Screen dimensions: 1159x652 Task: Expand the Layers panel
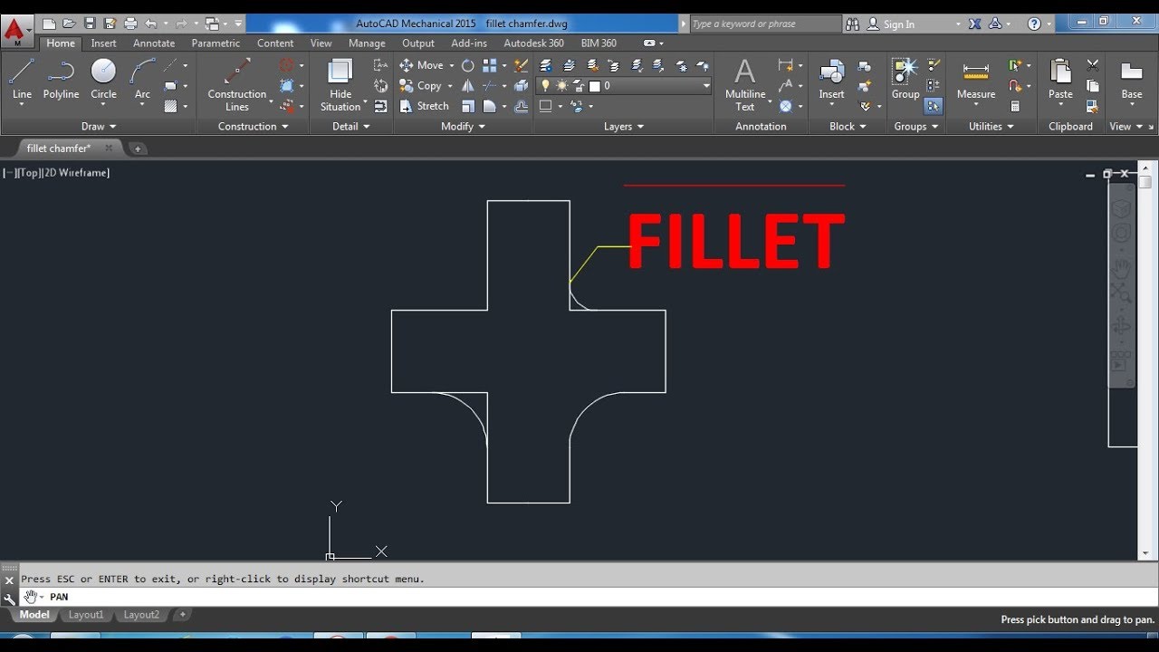click(x=624, y=127)
